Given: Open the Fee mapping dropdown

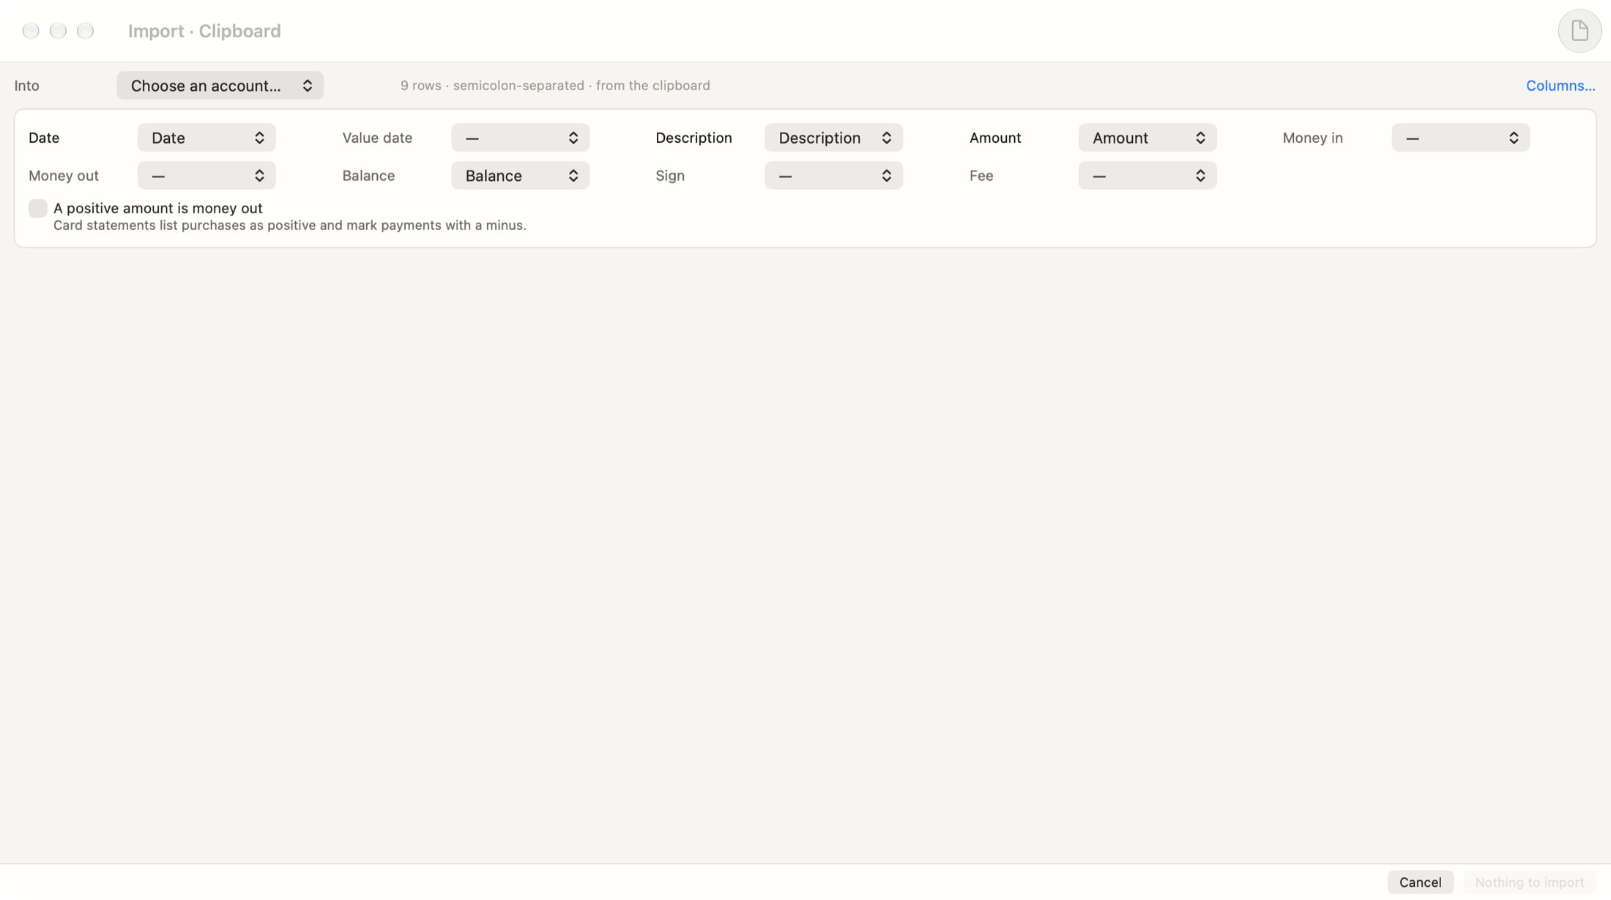Looking at the screenshot, I should pos(1147,176).
